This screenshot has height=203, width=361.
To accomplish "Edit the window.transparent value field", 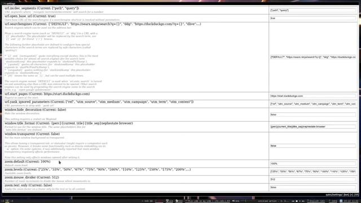I will 313,145.
